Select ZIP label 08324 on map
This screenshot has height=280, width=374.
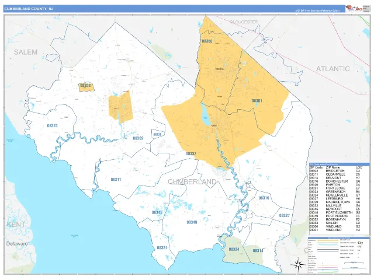[234, 249]
